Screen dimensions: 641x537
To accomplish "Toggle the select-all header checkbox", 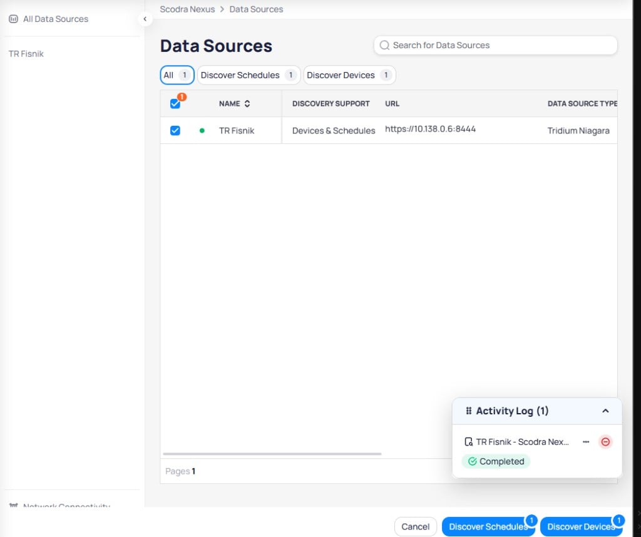I will (175, 104).
